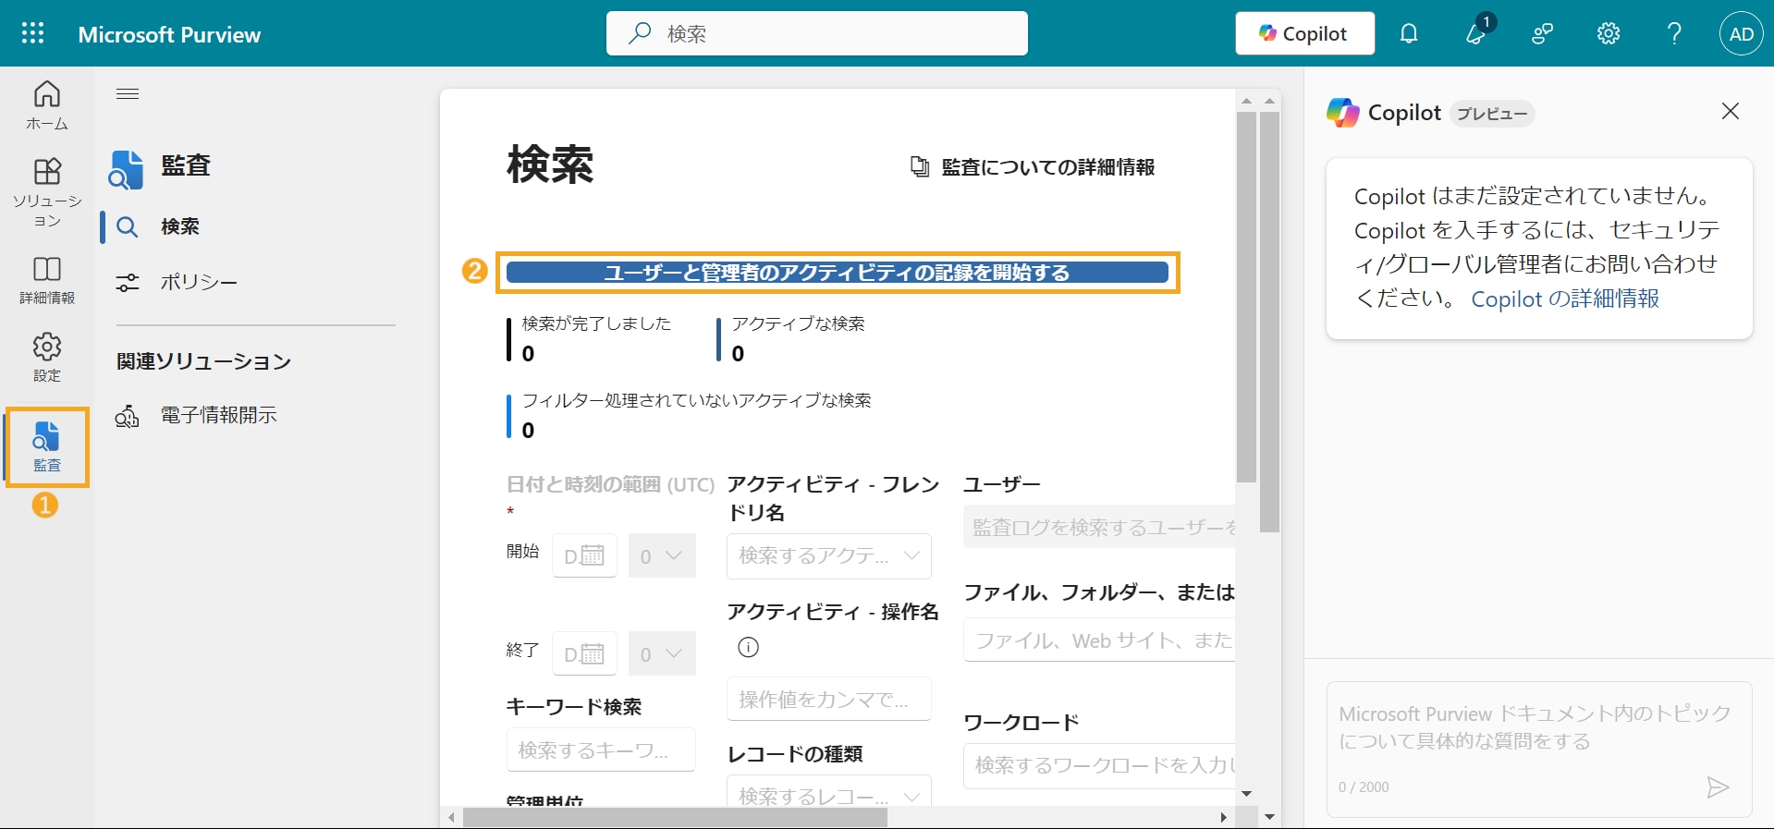The image size is (1774, 829).
Task: Click the ワークロード input field
Action: click(x=1099, y=765)
